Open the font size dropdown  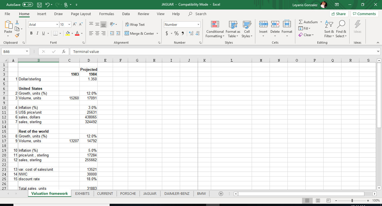tap(69, 25)
